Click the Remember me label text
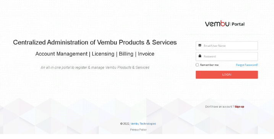The height and width of the screenshot is (139, 274). [209, 65]
